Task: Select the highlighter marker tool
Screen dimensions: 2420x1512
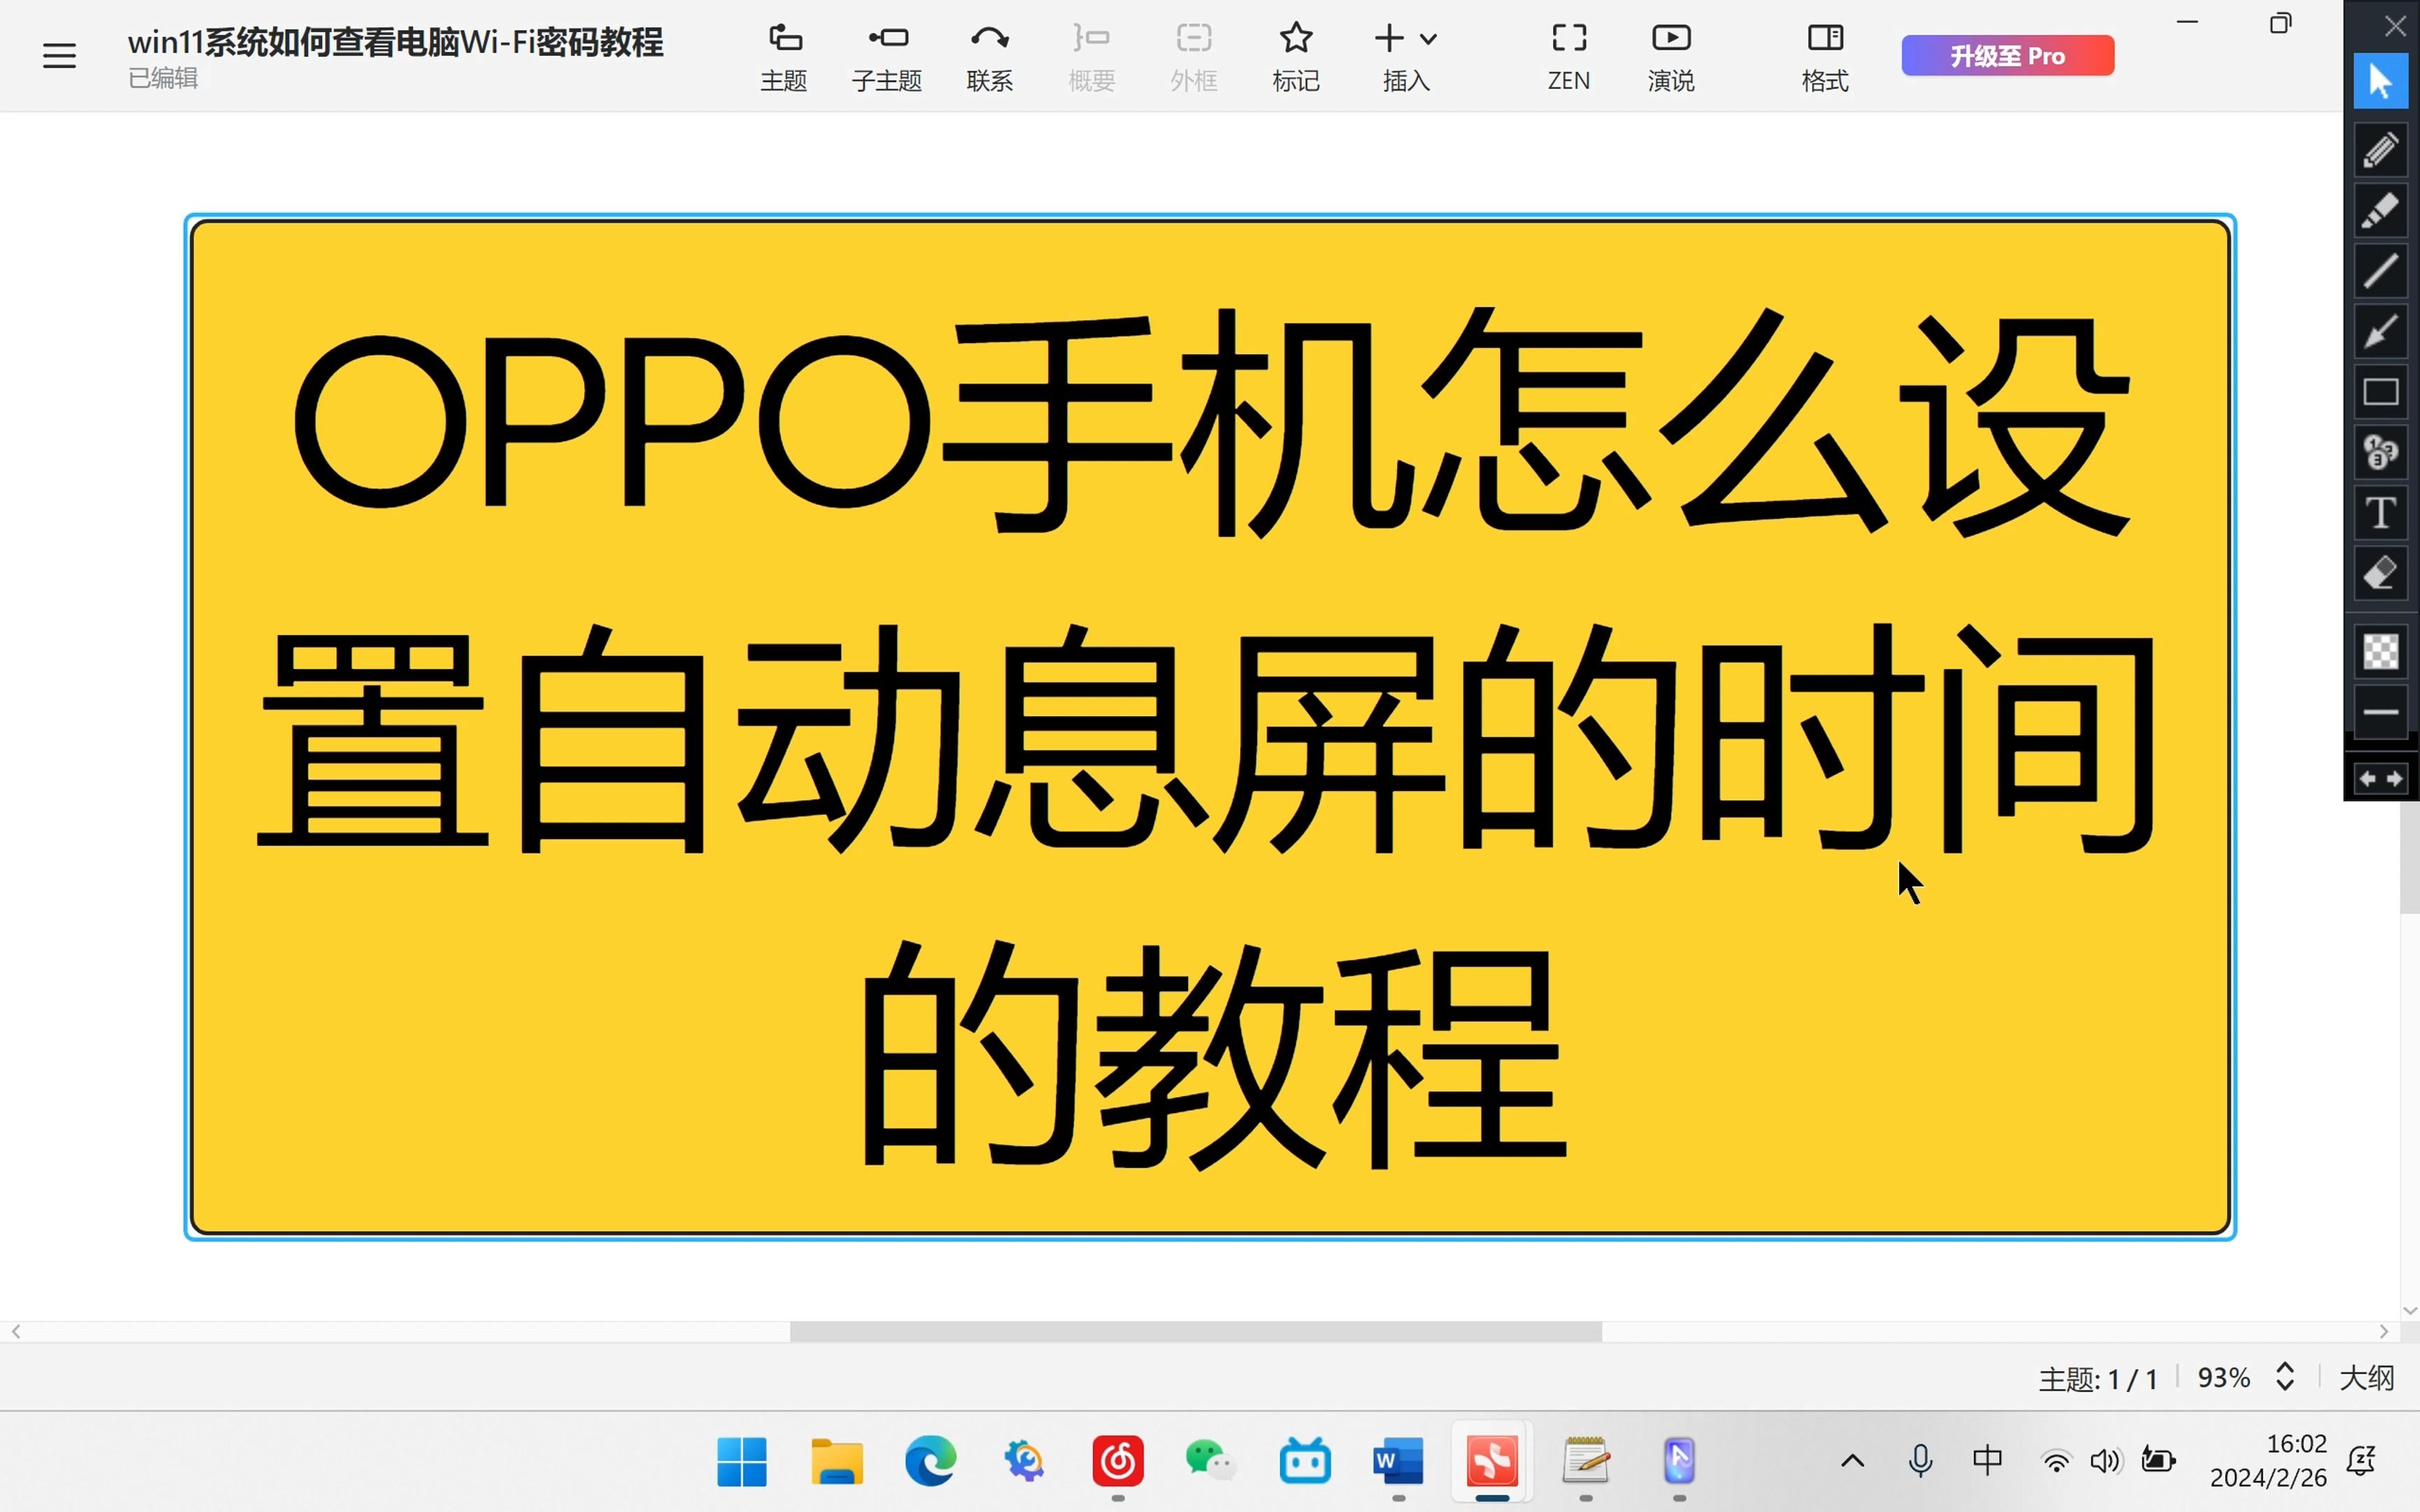Action: [2380, 211]
